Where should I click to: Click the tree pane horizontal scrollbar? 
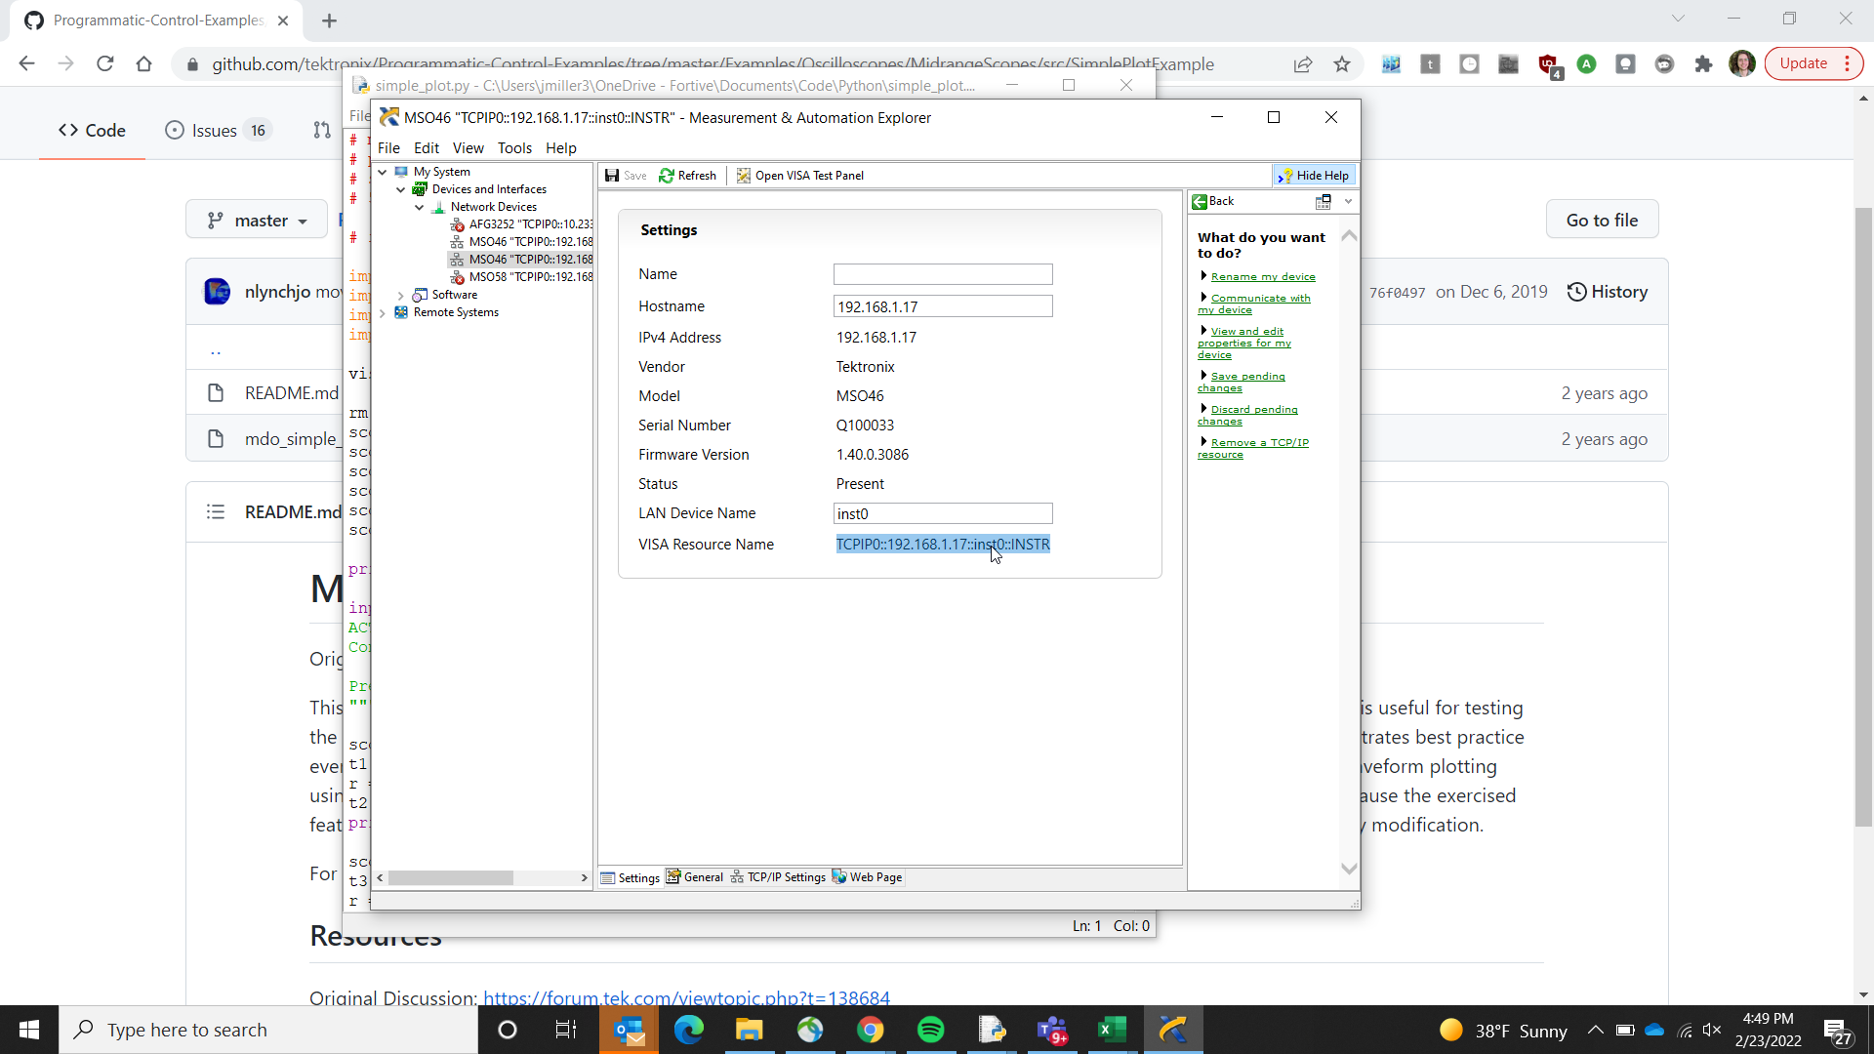point(451,878)
